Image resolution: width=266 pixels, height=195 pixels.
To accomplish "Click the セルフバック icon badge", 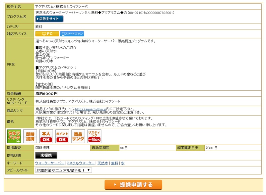I will point(14,136).
